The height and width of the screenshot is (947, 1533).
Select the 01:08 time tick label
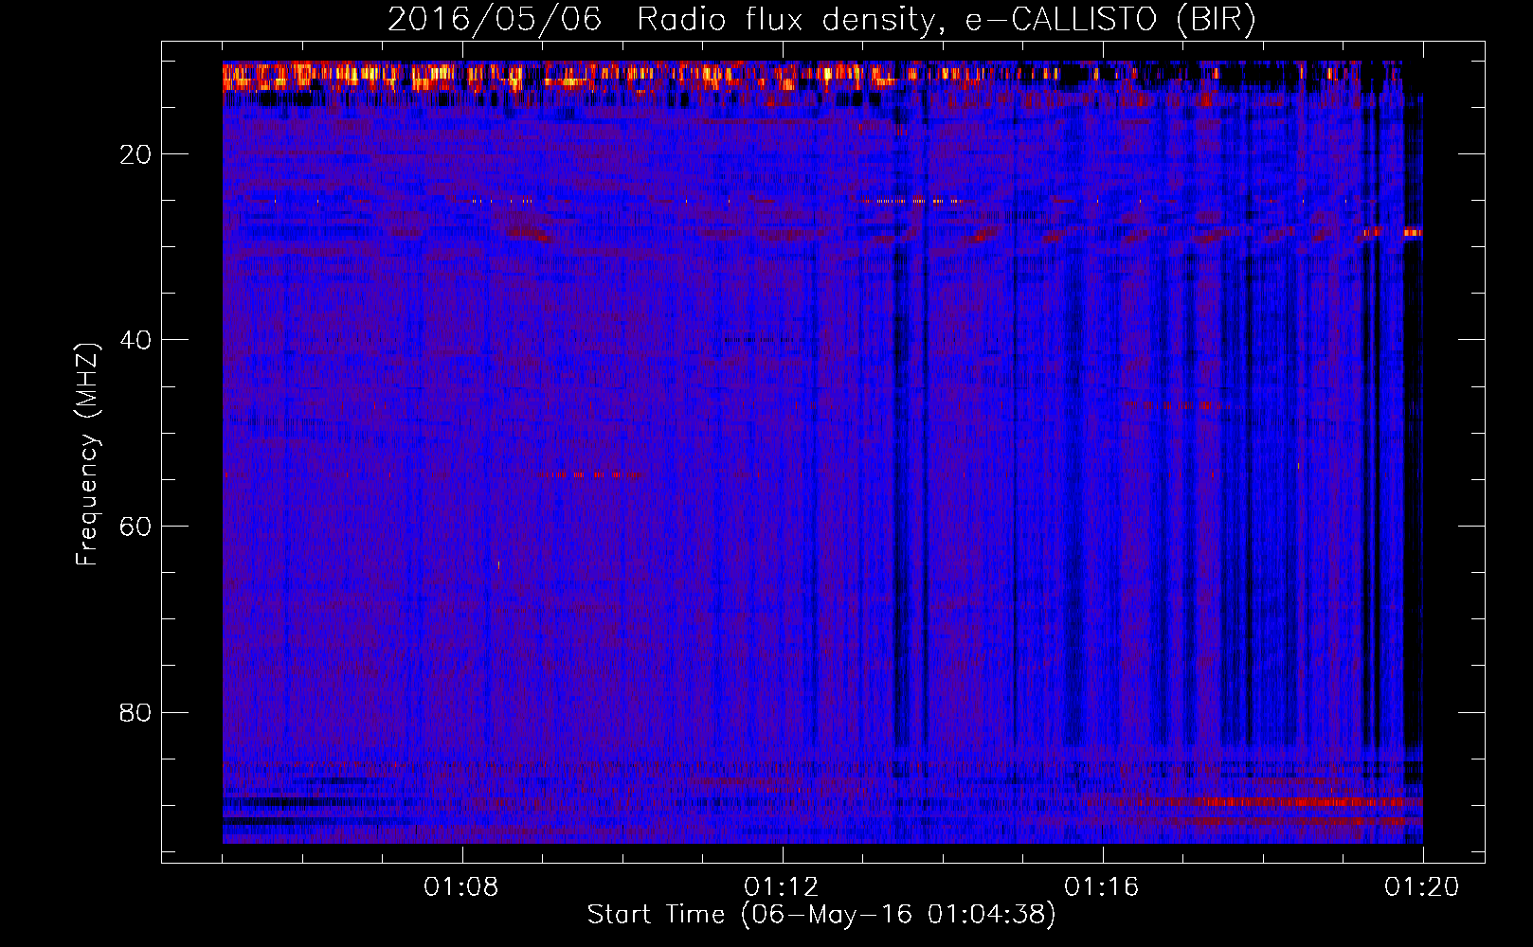462,887
